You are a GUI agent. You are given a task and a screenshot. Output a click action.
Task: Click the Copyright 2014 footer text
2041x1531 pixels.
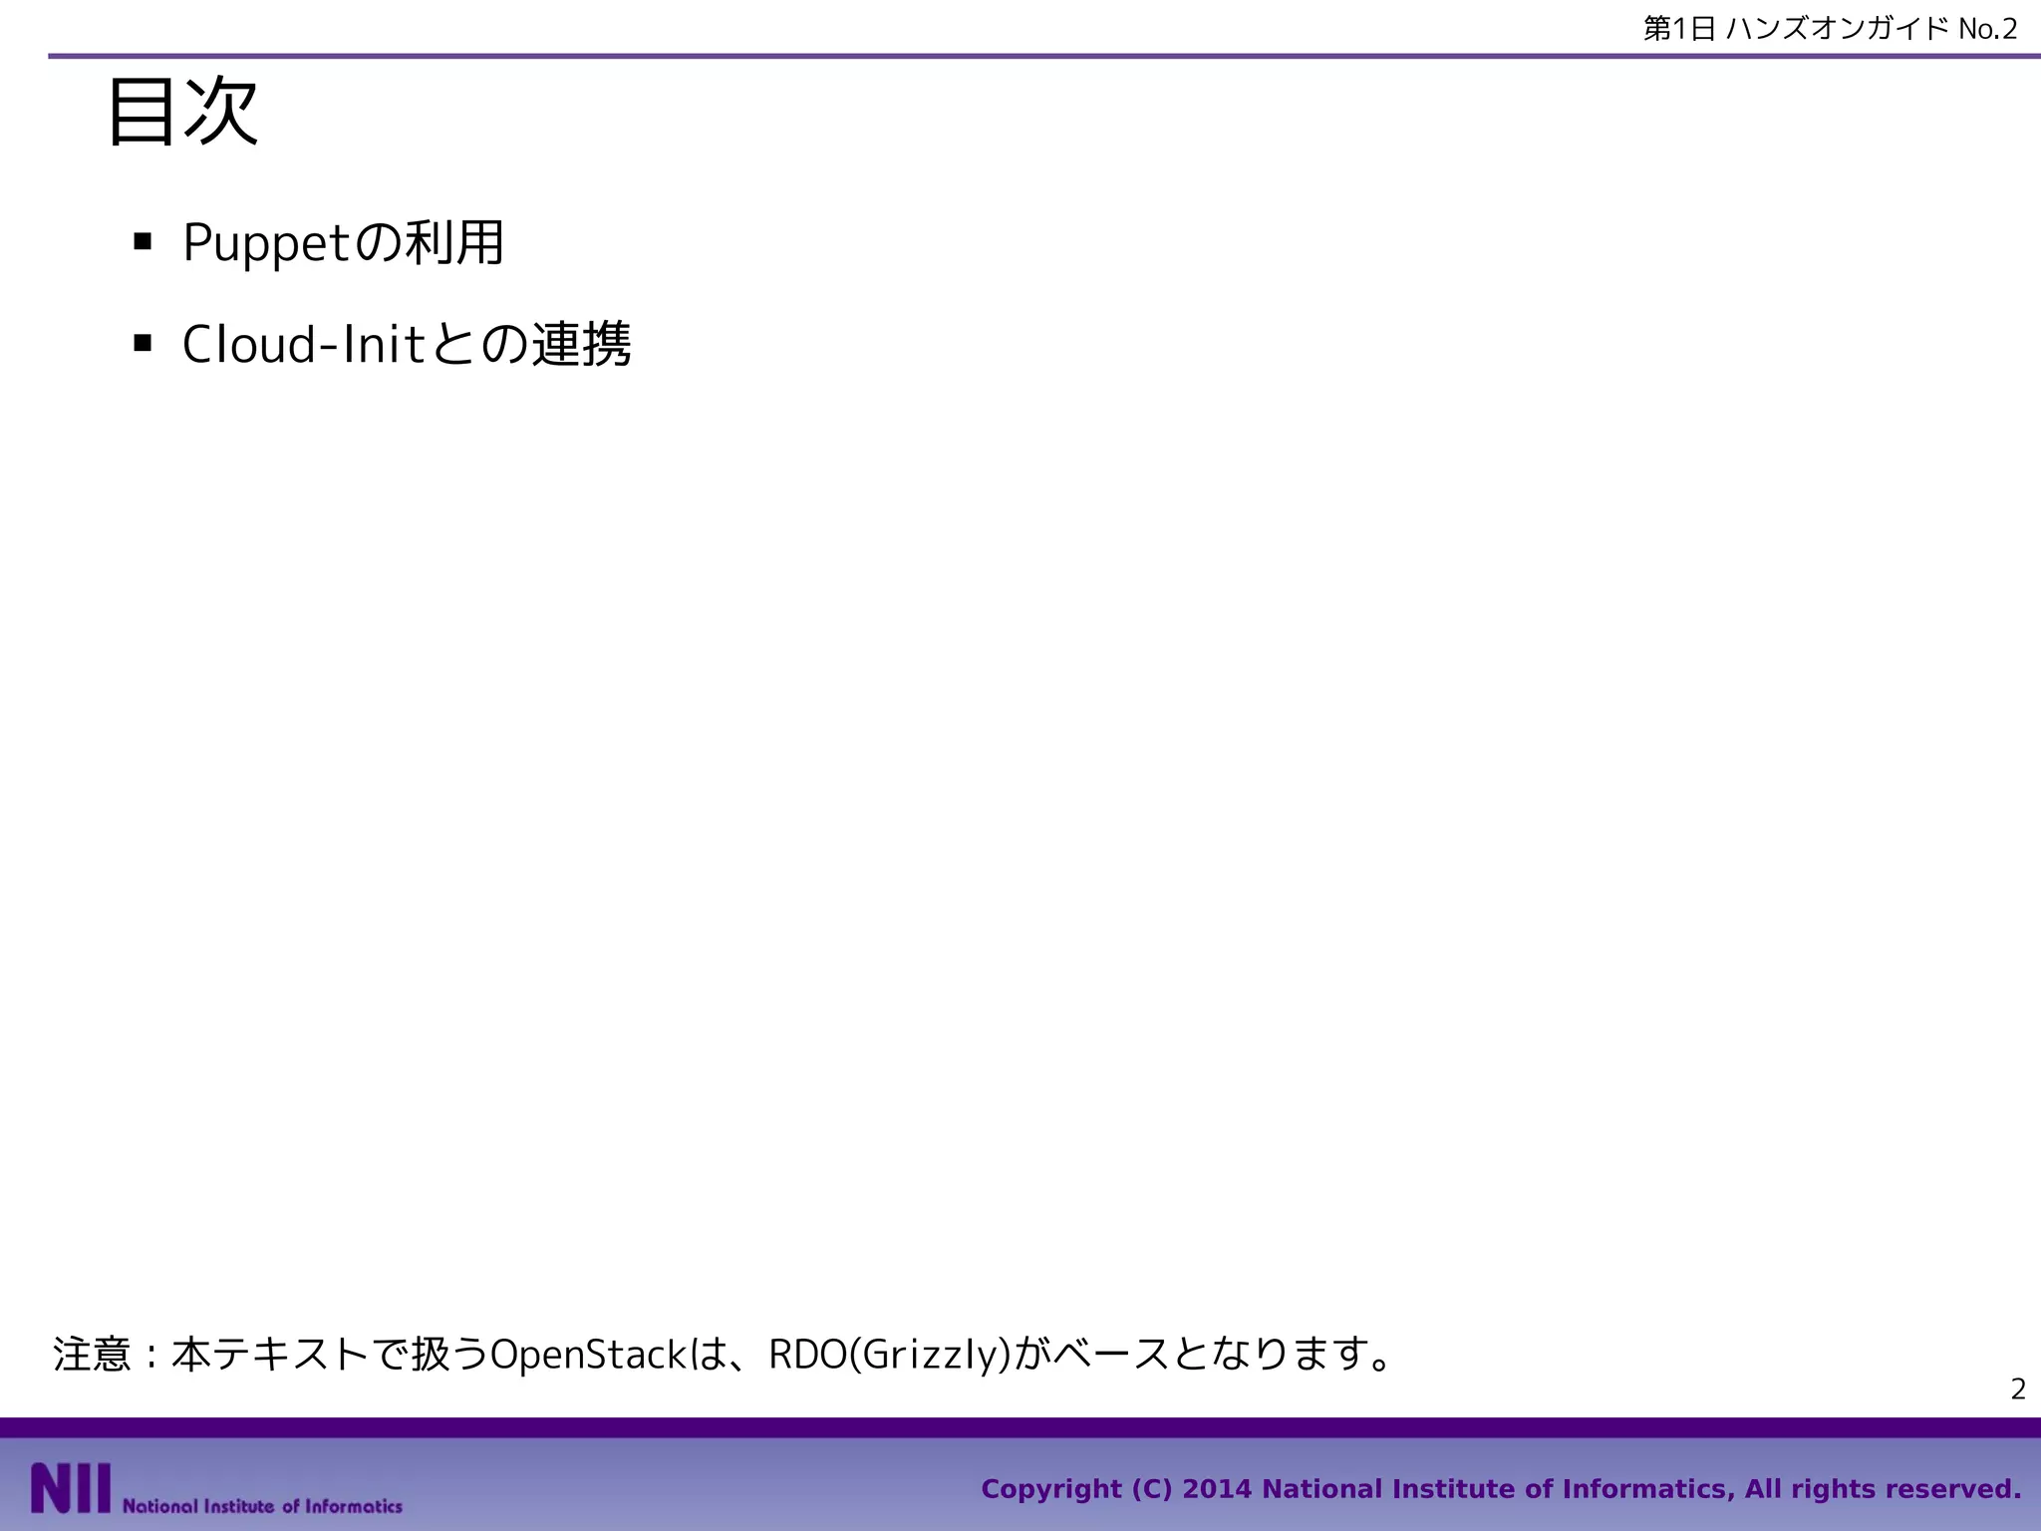1501,1489
